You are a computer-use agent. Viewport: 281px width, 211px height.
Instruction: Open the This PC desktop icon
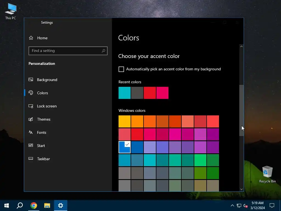[11, 11]
